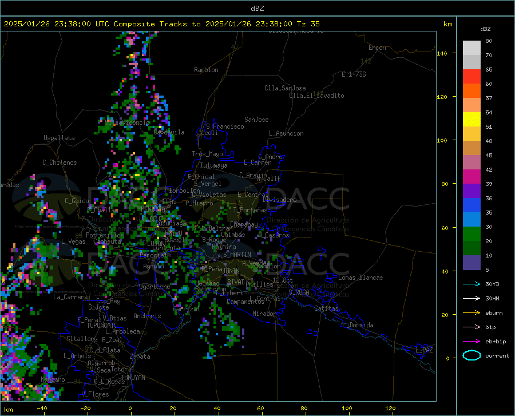515x416 pixels.
Task: Click the orange 57 dBZ legend swatch
Action: [x=472, y=91]
